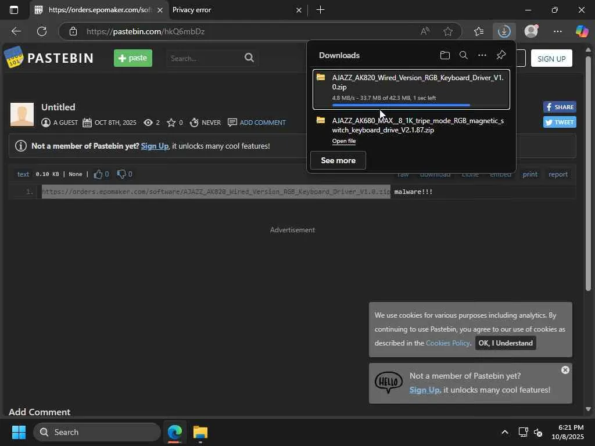
Task: Click the page vertical scrollbar
Action: 588,174
